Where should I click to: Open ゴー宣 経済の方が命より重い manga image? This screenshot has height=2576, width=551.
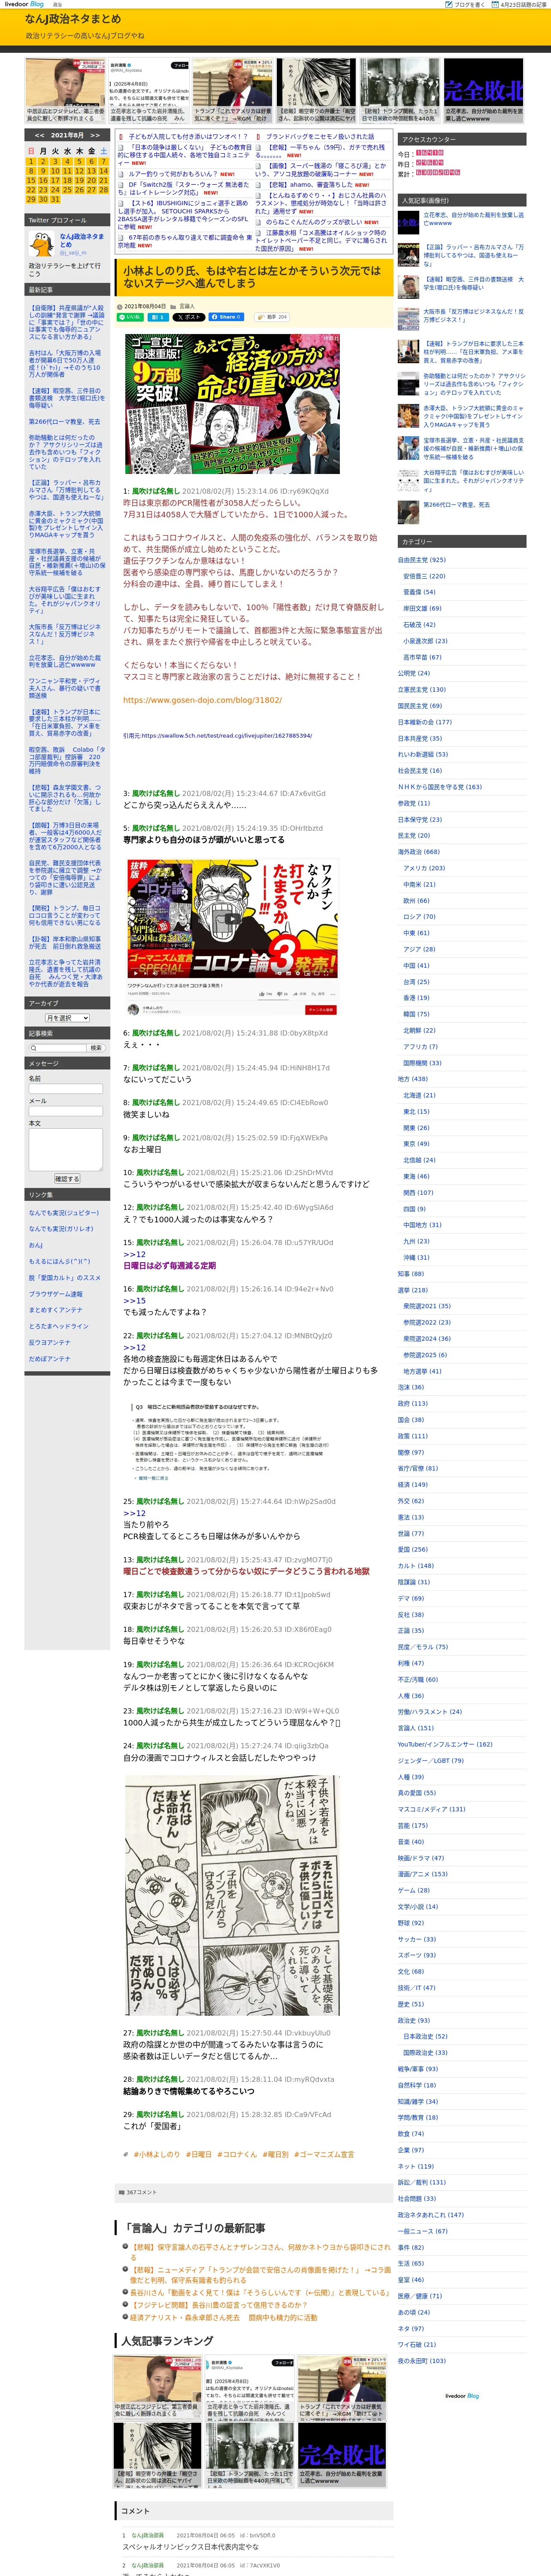click(x=232, y=403)
